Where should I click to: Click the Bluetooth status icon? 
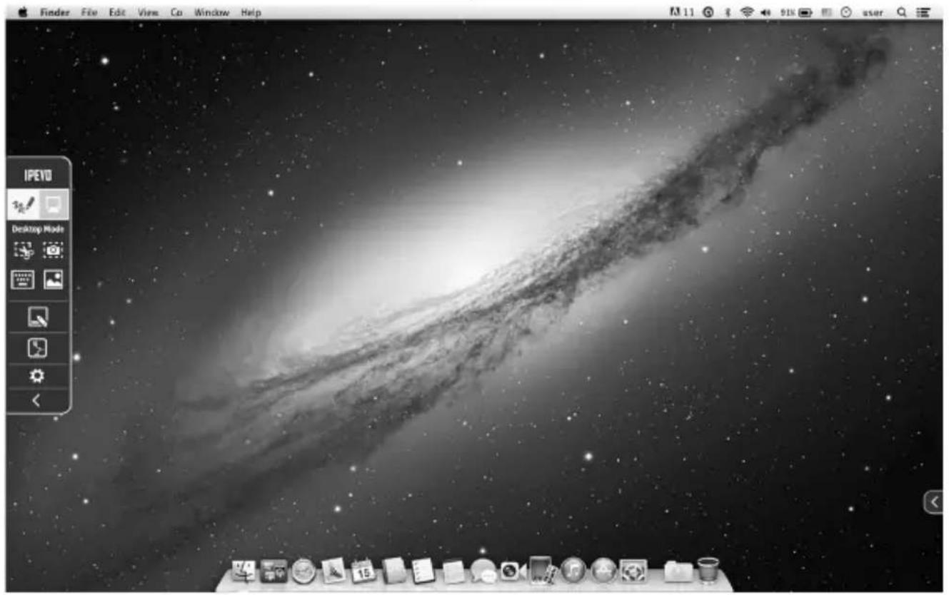point(727,12)
